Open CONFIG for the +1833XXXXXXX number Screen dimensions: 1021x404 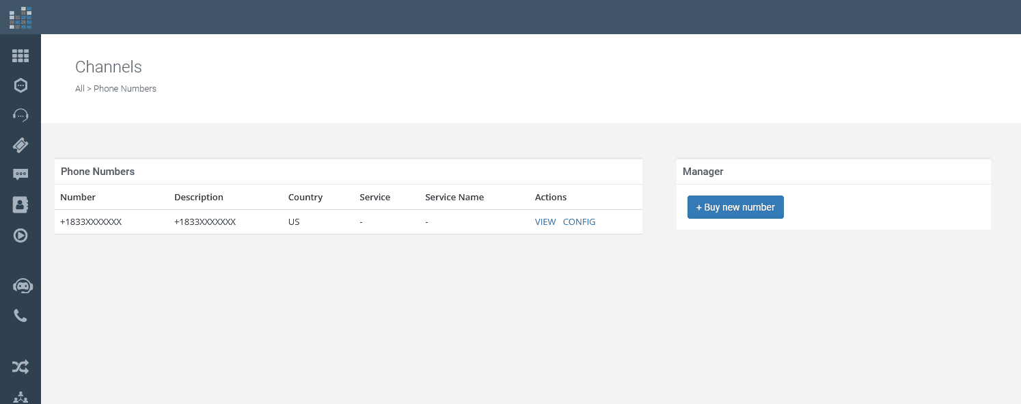tap(579, 221)
